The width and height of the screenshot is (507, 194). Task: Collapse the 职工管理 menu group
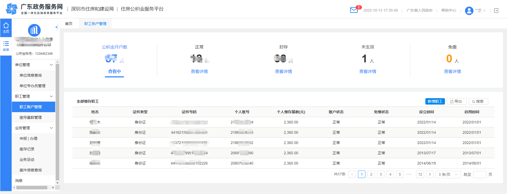(x=34, y=96)
